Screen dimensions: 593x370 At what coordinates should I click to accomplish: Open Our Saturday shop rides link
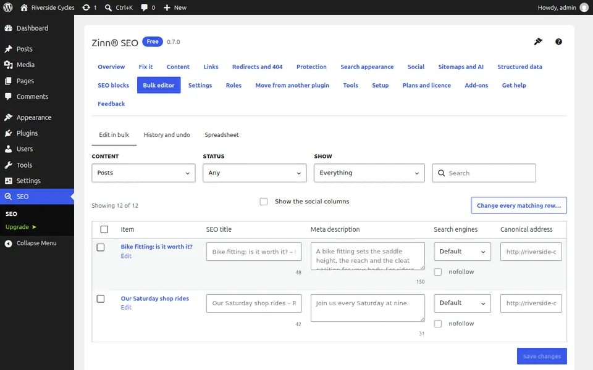click(154, 298)
